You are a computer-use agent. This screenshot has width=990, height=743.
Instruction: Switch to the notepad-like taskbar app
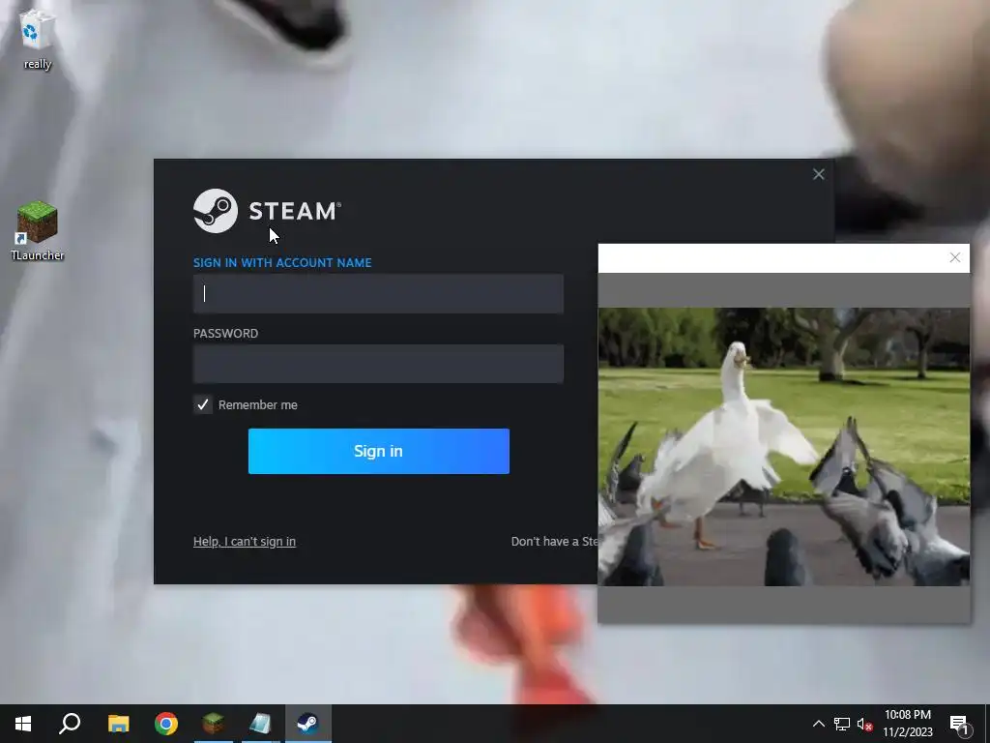tap(261, 724)
